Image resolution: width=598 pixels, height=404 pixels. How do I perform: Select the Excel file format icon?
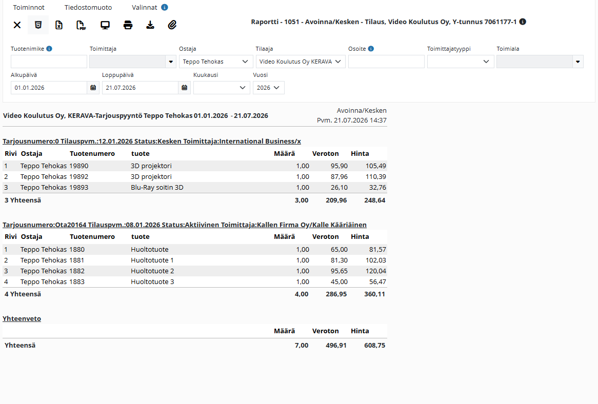click(x=59, y=25)
